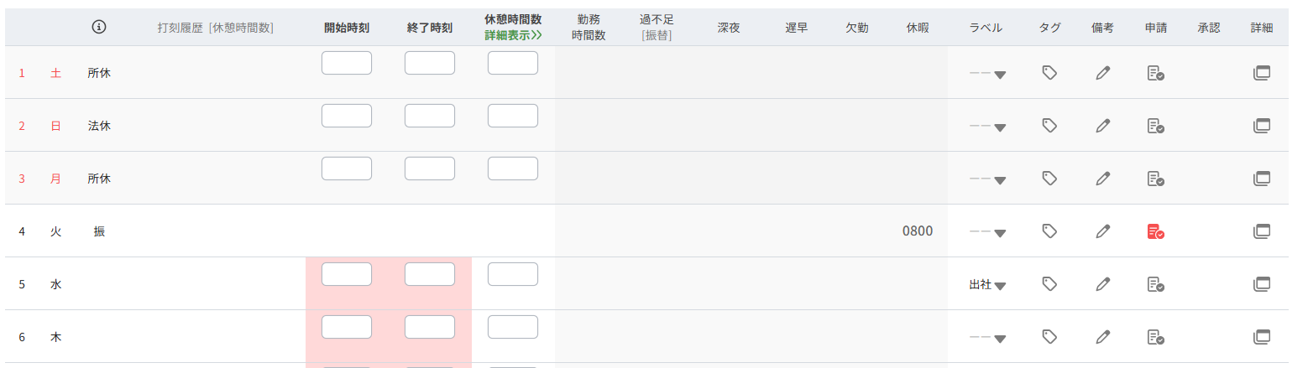This screenshot has height=368, width=1308.
Task: Click 詳細表示>> link under break time header
Action: [512, 36]
